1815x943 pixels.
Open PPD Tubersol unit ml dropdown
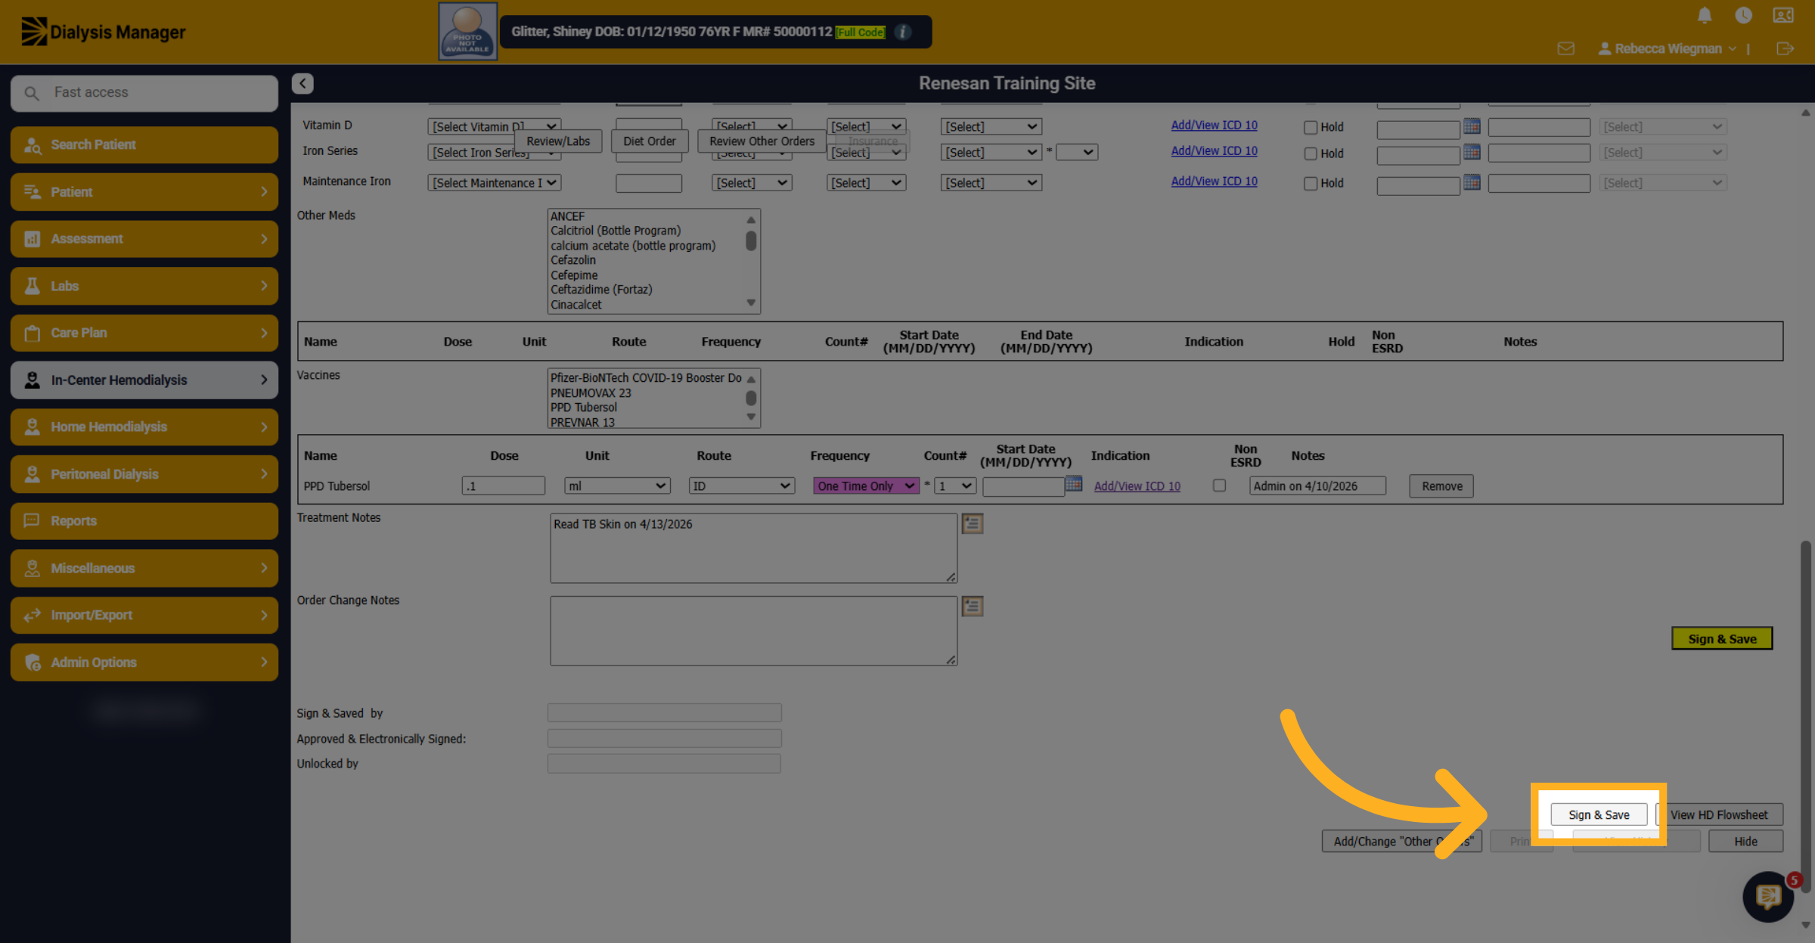(617, 485)
